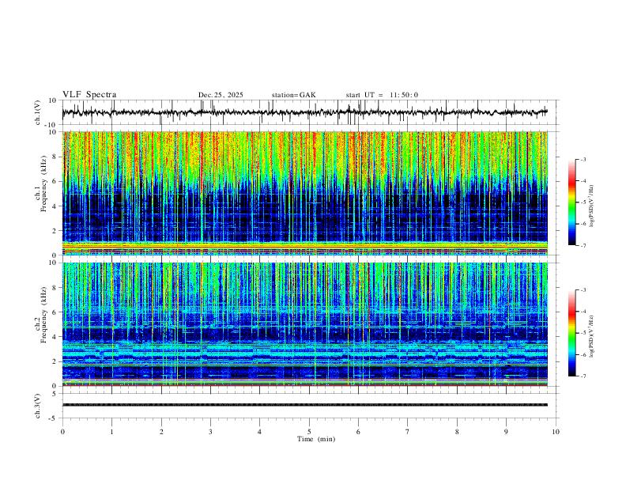
Task: Click the ch.1 spectrogram color scale bar
Action: click(571, 202)
